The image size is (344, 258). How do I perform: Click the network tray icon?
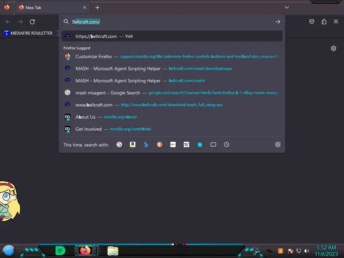coord(299,251)
